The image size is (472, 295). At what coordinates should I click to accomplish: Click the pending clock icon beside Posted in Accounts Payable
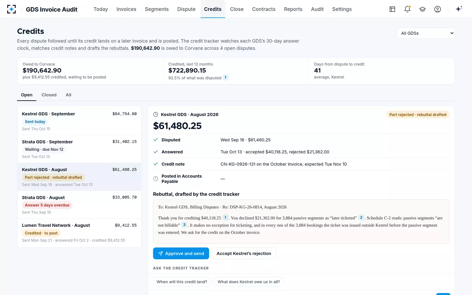[x=156, y=179]
